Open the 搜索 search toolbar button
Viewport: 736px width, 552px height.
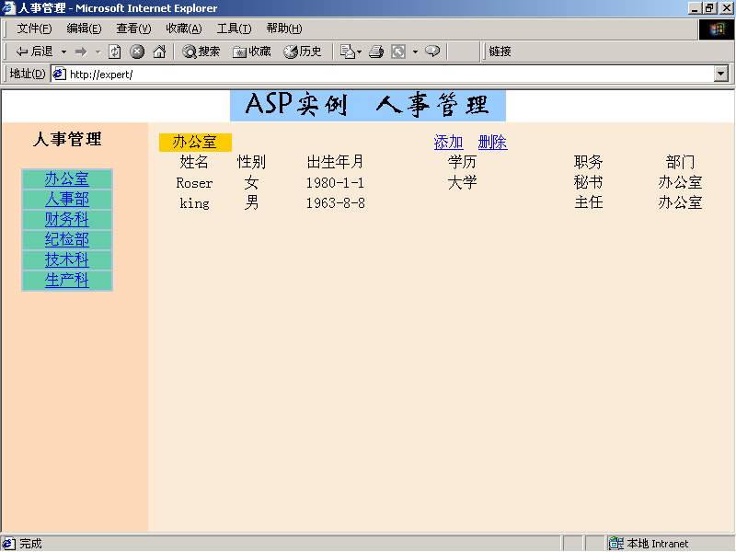(201, 52)
